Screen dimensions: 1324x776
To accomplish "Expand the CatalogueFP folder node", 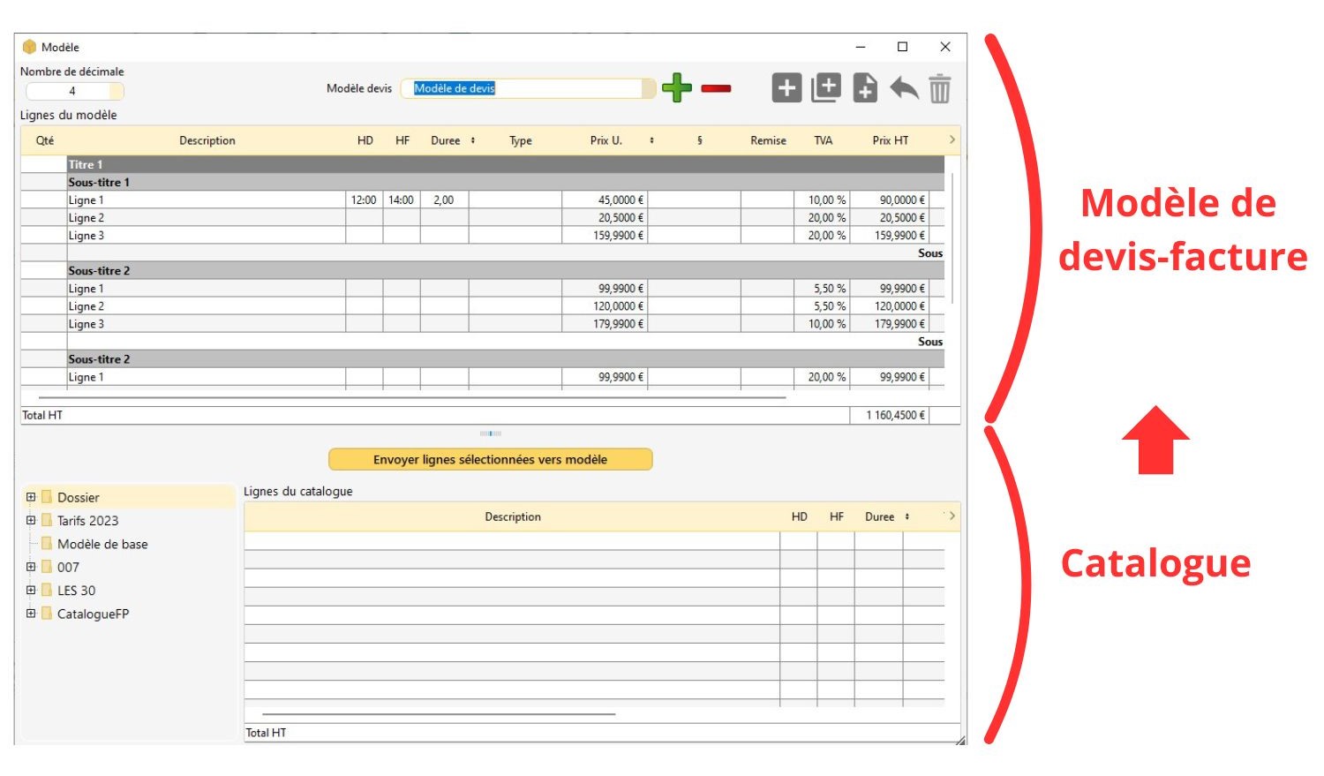I will click(31, 614).
